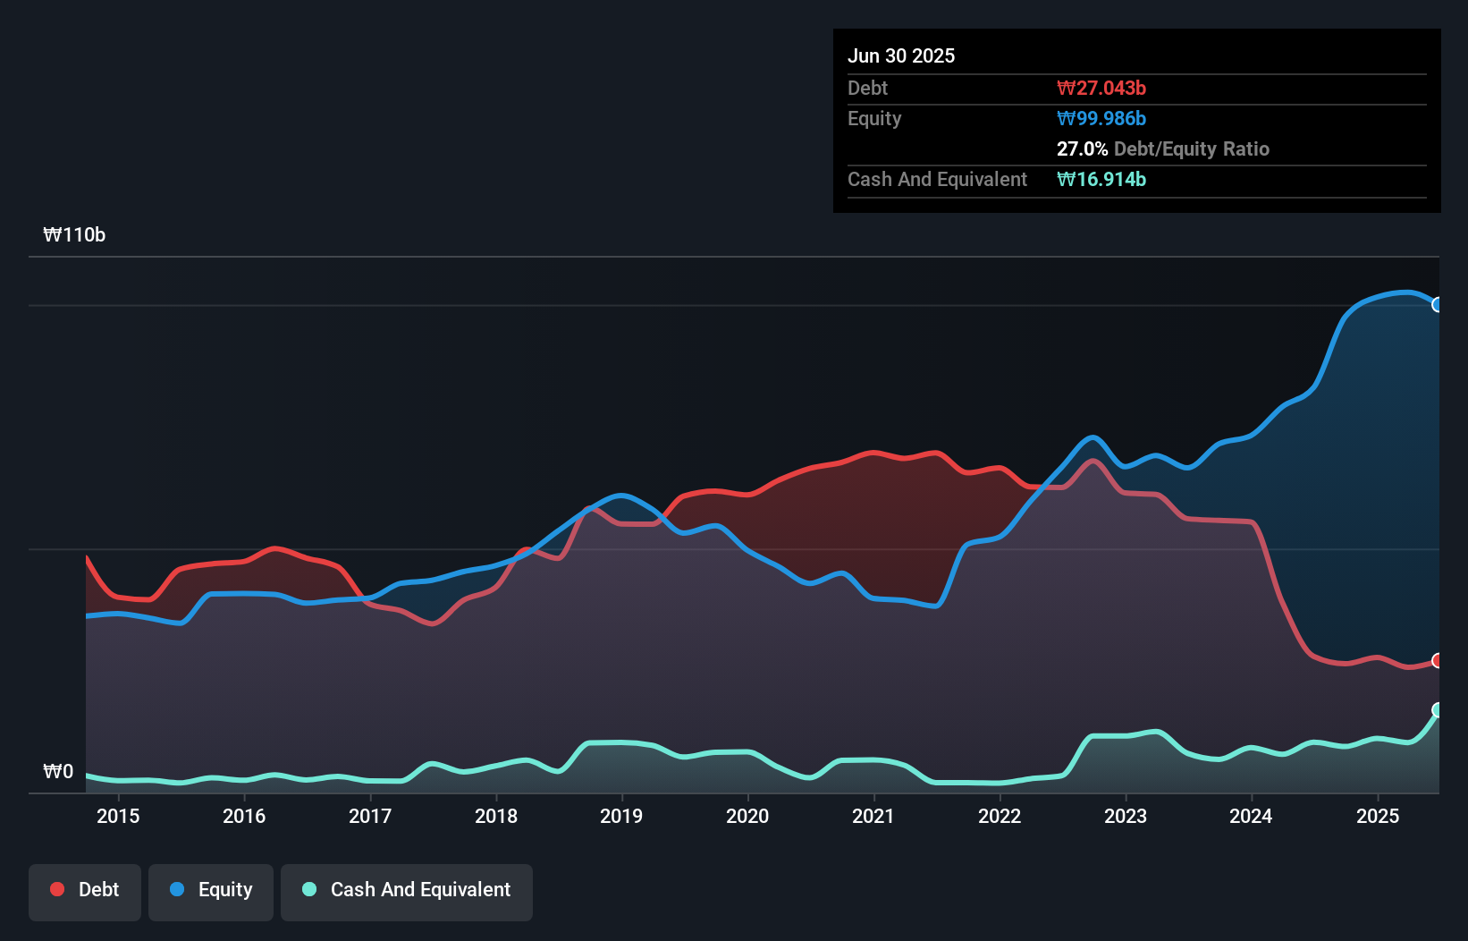Click the red Debt legend dot
The width and height of the screenshot is (1468, 941).
[x=57, y=889]
